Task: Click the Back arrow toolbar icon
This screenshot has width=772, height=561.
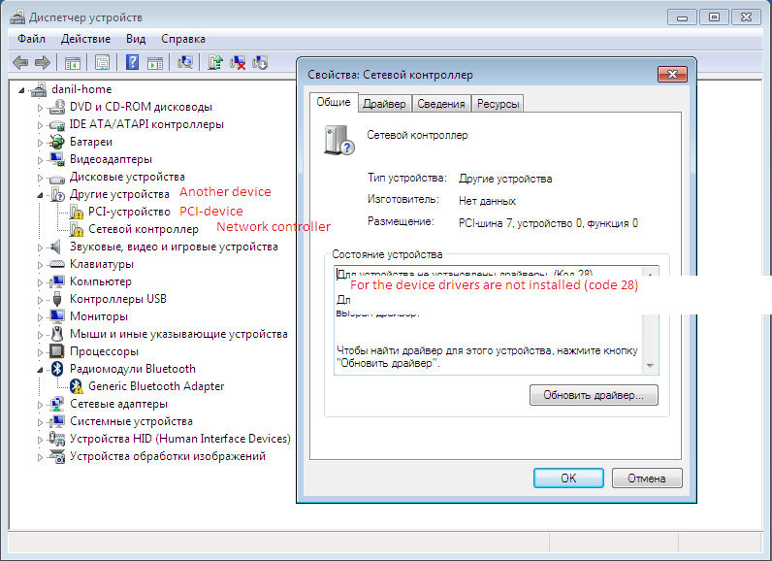Action: tap(20, 62)
